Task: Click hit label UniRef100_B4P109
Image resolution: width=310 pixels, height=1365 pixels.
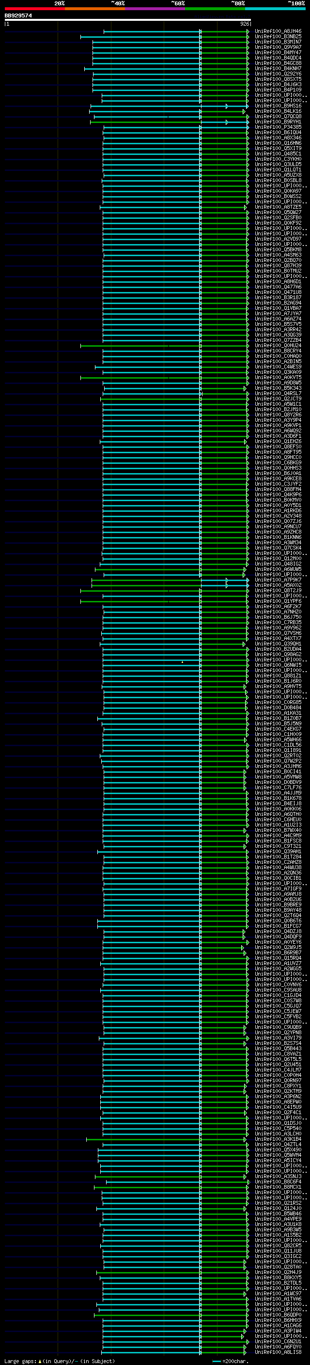Action: pyautogui.click(x=278, y=90)
